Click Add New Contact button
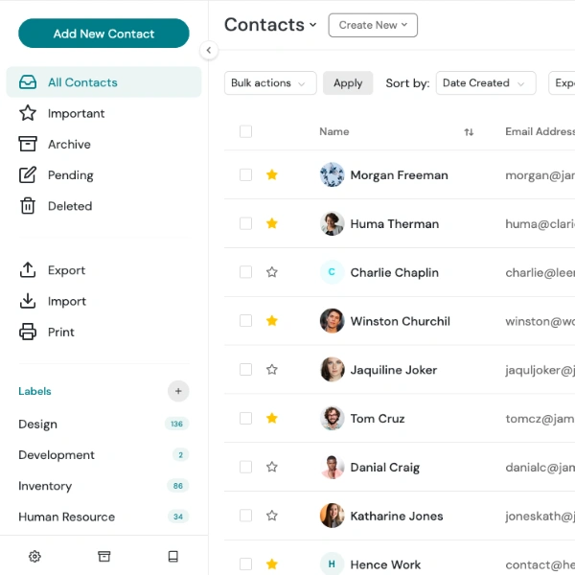The image size is (575, 575). pos(103,34)
